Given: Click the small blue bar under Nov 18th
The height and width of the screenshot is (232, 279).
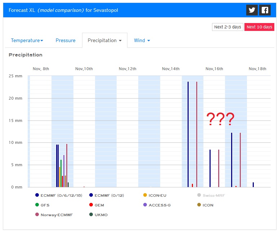Looking at the screenshot, I should tap(253, 185).
